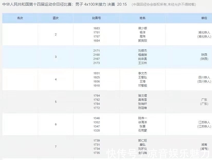The width and height of the screenshot is (212, 160).
Task: Click bib number 1352
Action: 97,122
